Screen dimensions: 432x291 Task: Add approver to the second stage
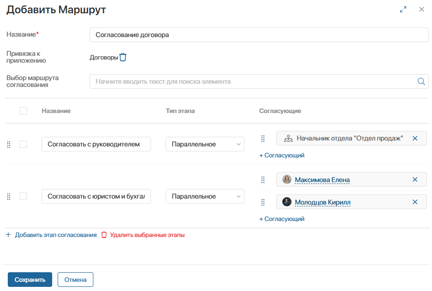(x=282, y=219)
